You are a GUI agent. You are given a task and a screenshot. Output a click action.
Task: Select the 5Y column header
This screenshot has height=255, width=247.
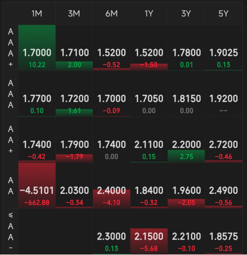click(224, 14)
